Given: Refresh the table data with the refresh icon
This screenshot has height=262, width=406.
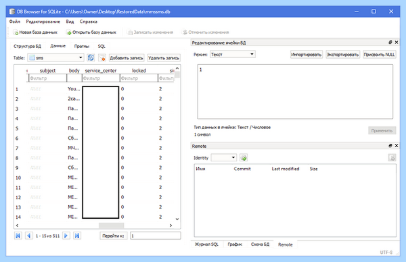Looking at the screenshot, I should (x=91, y=57).
